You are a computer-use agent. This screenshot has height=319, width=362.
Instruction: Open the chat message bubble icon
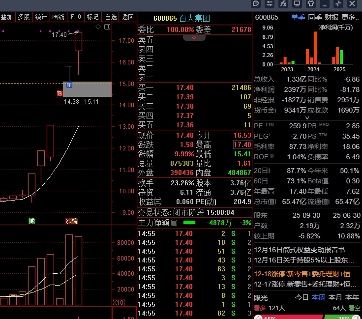(256, 4)
